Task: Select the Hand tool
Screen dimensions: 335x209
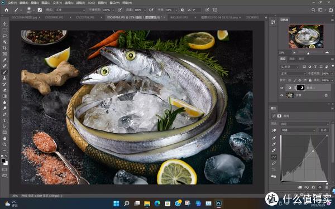Action: (4, 138)
